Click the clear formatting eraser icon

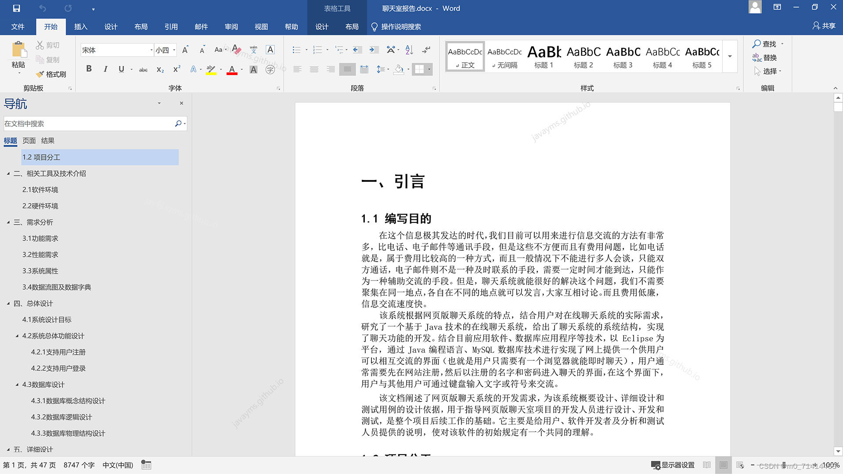pos(237,50)
